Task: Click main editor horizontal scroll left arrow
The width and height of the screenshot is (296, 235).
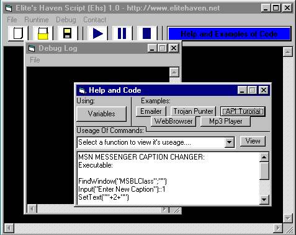Action: tap(9, 228)
